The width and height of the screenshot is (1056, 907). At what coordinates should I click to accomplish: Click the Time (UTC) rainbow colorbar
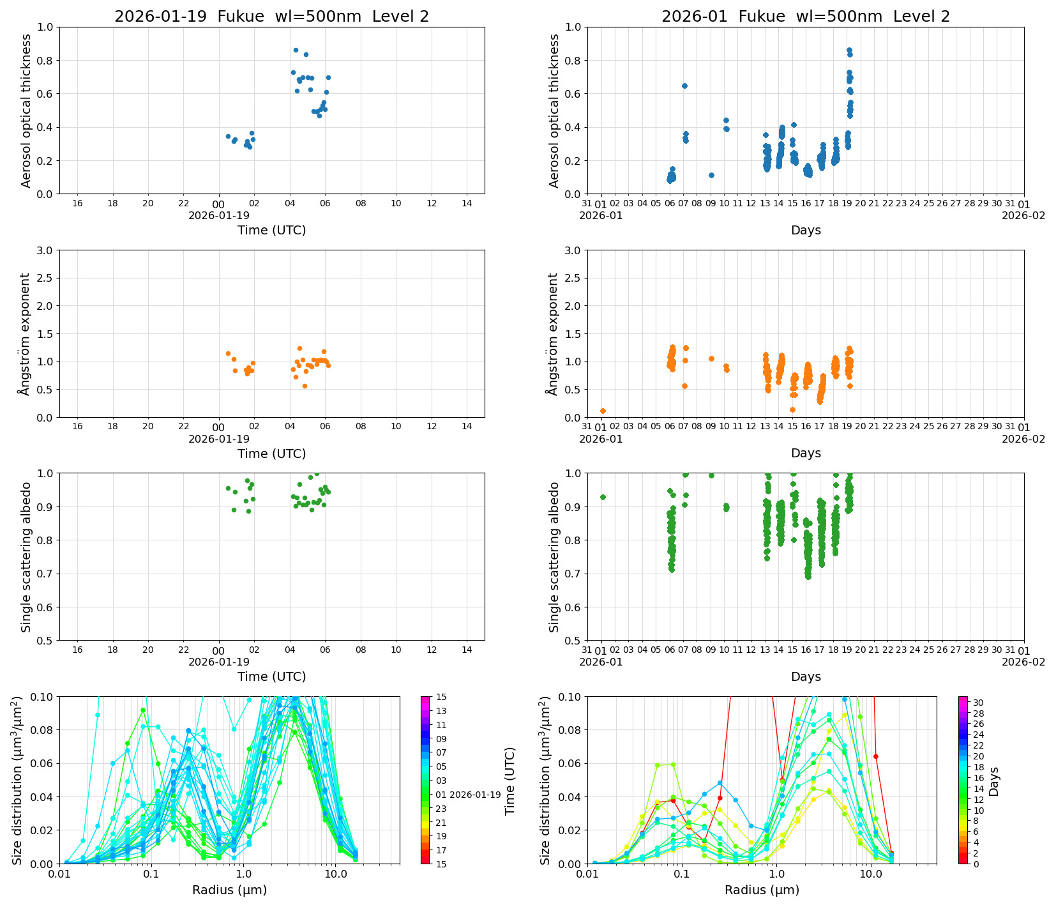[425, 779]
